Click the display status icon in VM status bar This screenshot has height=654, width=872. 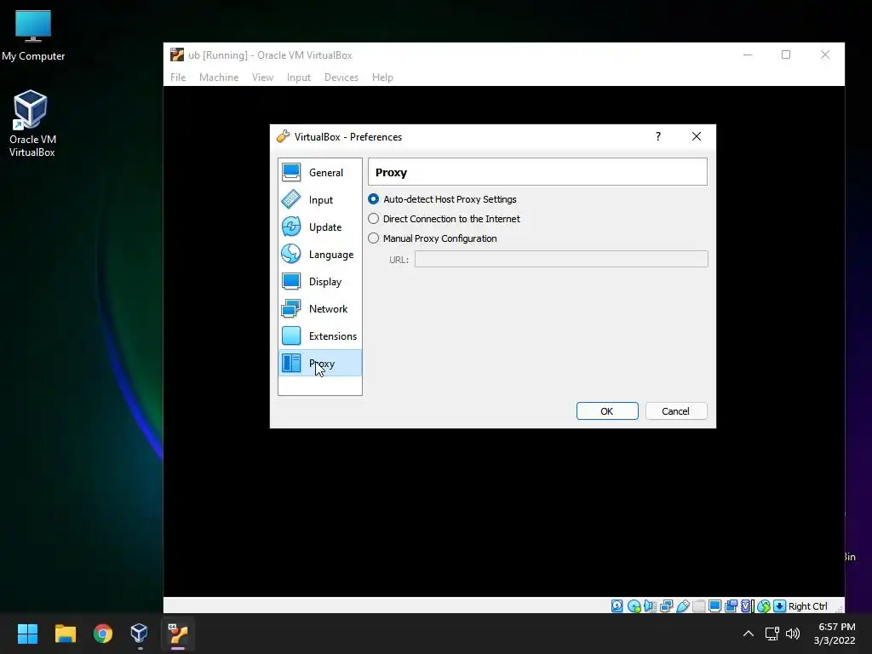pos(715,606)
